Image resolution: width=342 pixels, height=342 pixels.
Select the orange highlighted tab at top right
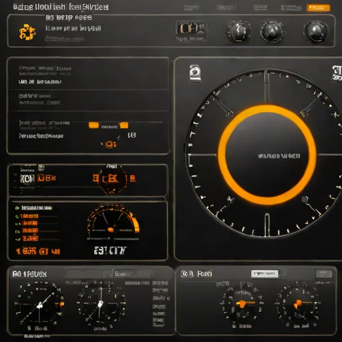pos(318,8)
